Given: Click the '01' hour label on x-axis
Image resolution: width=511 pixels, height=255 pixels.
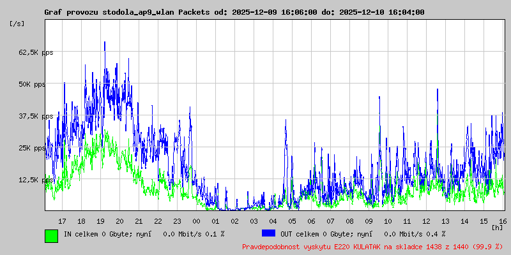Looking at the screenshot, I should point(215,221).
